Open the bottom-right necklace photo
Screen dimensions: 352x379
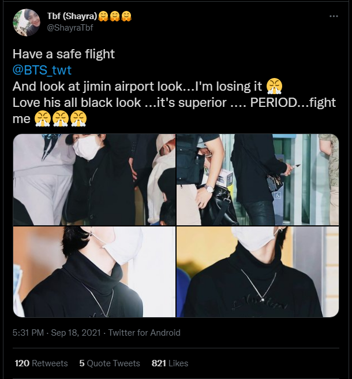click(x=257, y=272)
